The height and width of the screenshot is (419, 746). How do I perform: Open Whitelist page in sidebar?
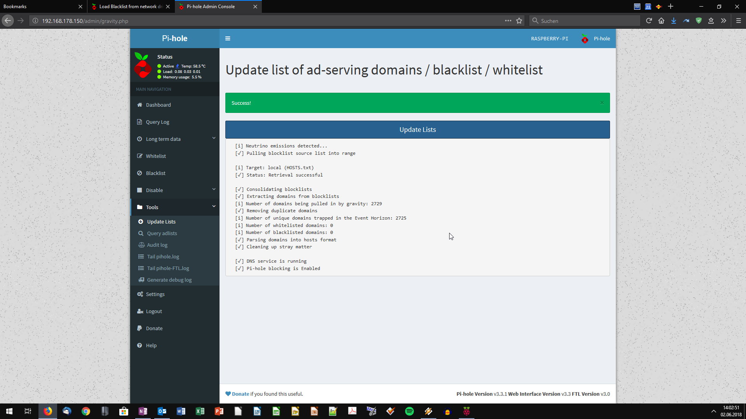pos(156,156)
